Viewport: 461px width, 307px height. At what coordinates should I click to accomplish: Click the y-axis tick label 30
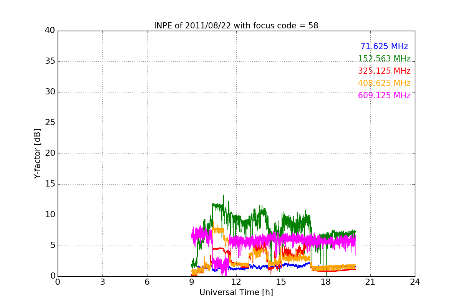(x=50, y=92)
